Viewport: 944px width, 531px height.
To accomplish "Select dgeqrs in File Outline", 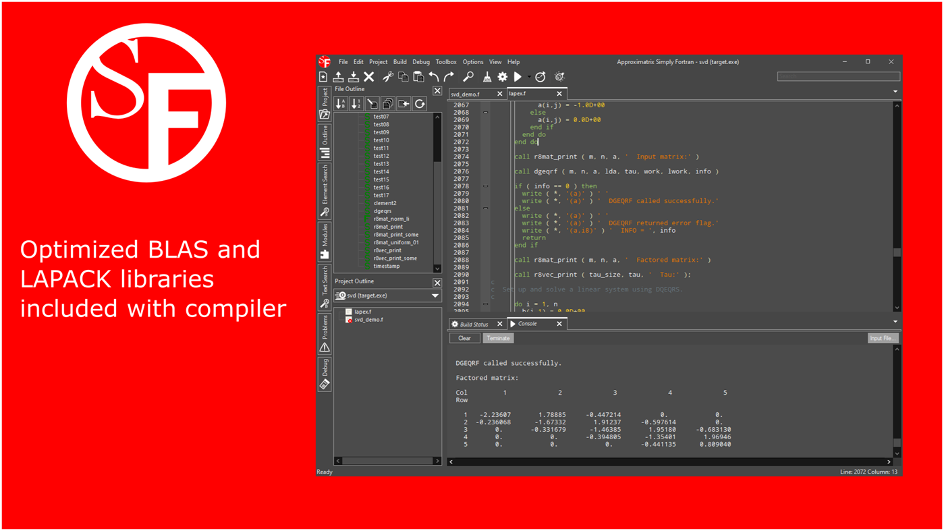I will [x=383, y=211].
